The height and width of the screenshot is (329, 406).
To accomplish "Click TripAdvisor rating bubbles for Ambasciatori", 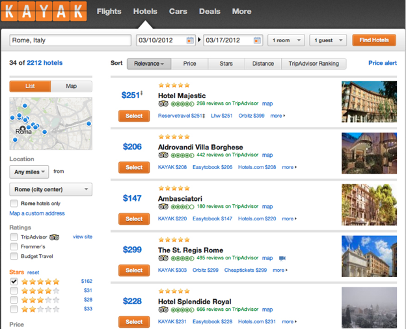I will pyautogui.click(x=183, y=207).
